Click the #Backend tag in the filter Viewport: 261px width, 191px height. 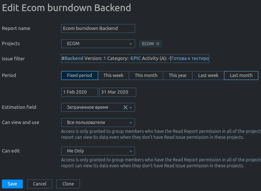click(x=73, y=58)
